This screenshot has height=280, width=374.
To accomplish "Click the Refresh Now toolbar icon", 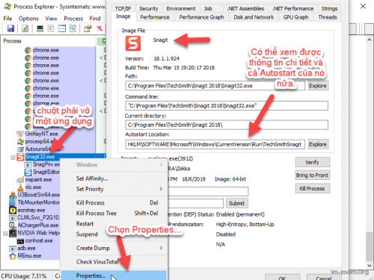I will (25, 28).
